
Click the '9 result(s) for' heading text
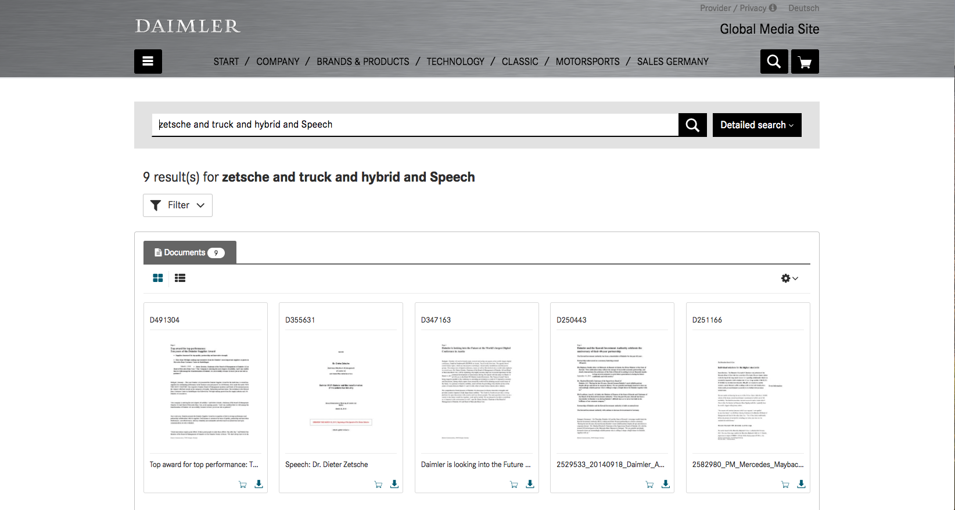[181, 178]
